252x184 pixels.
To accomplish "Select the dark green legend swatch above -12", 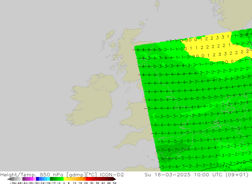I will pos(51,179).
